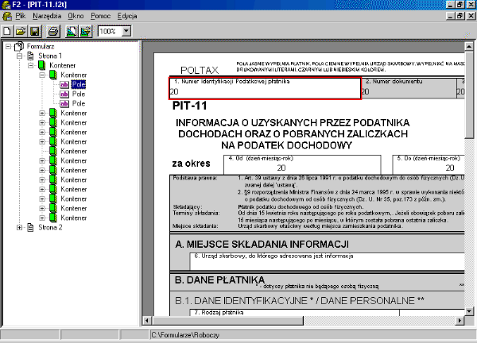This screenshot has width=477, height=343.
Task: Click the open-design triangle-and-folder icon
Action: coord(86,31)
